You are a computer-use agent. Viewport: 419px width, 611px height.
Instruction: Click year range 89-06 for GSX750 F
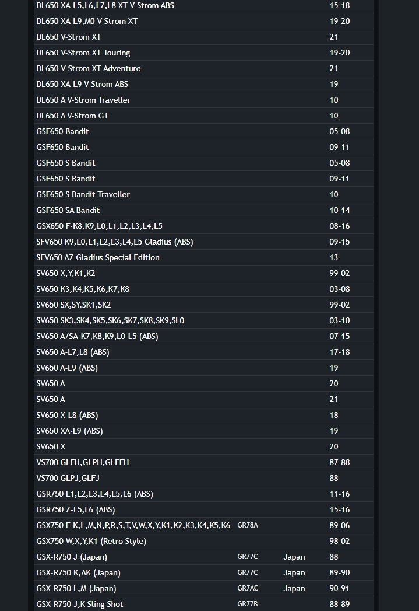pos(339,525)
